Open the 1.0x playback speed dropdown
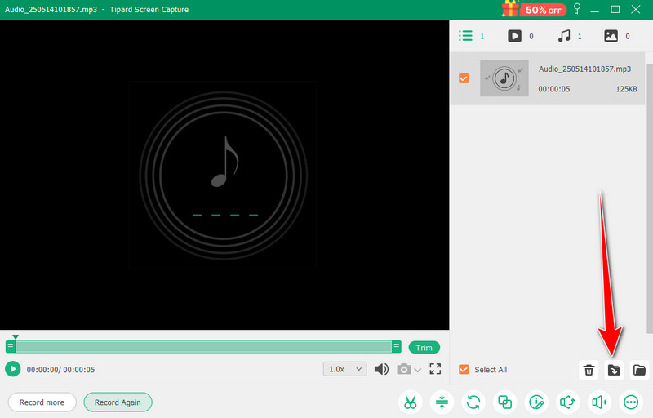 pyautogui.click(x=344, y=369)
